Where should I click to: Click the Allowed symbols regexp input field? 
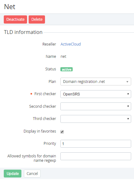96,156
